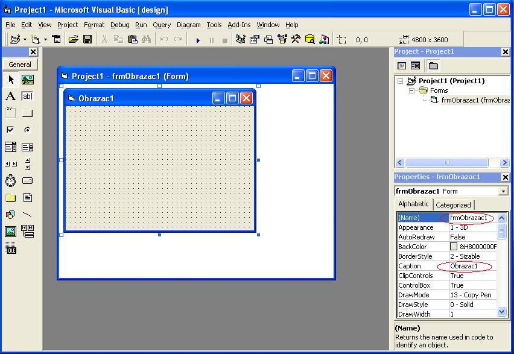Open the object selector combo box
The height and width of the screenshot is (354, 514).
pos(504,191)
